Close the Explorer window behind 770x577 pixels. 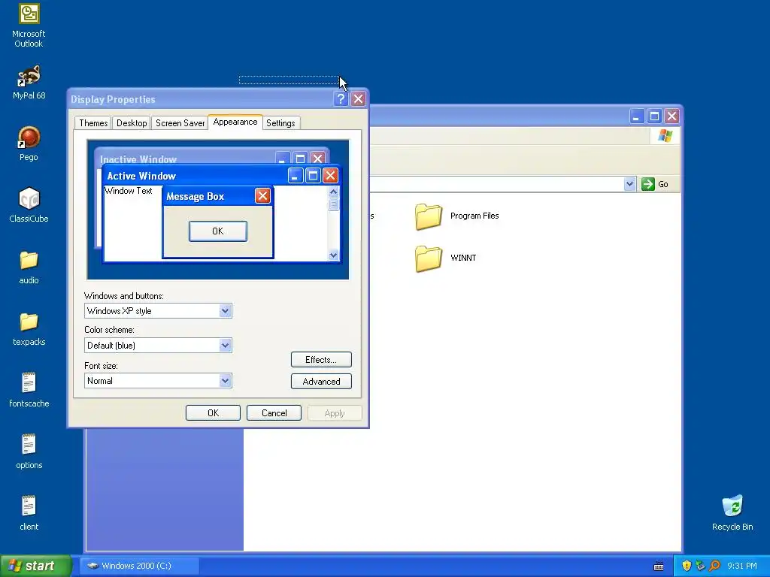tap(671, 116)
